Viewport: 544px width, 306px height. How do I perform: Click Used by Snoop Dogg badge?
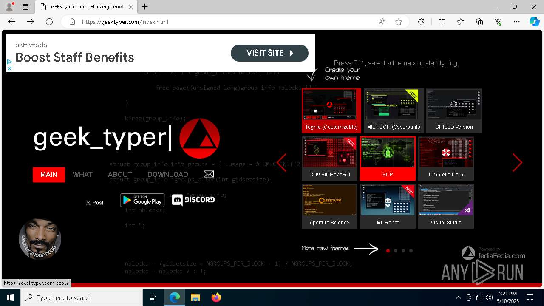point(40,239)
